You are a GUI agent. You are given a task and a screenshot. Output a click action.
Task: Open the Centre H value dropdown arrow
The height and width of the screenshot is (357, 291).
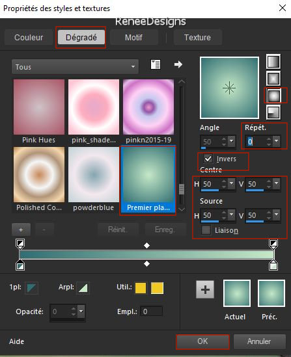click(232, 183)
